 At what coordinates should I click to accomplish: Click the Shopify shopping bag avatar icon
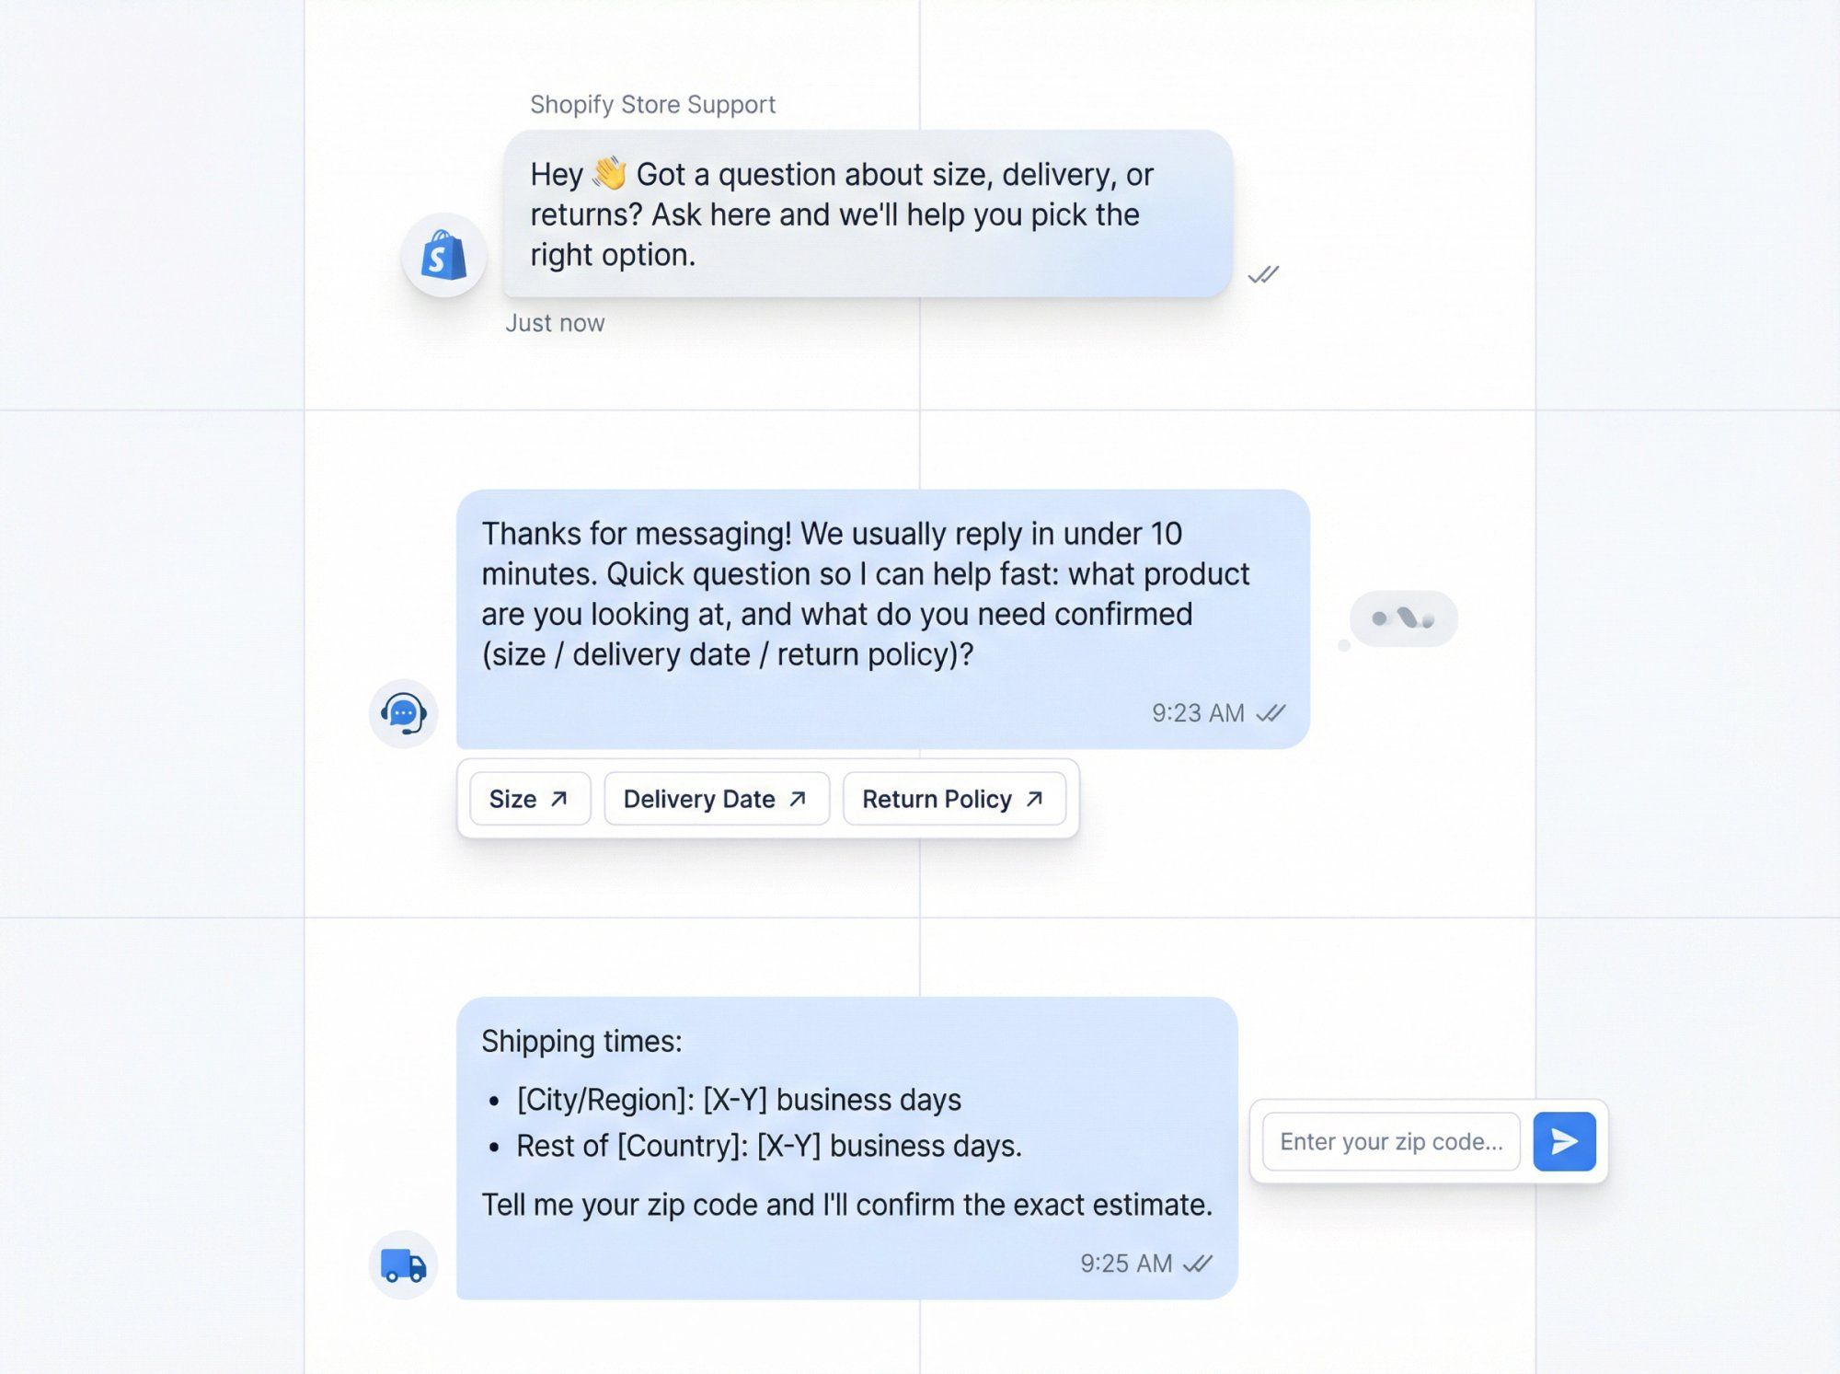point(444,256)
